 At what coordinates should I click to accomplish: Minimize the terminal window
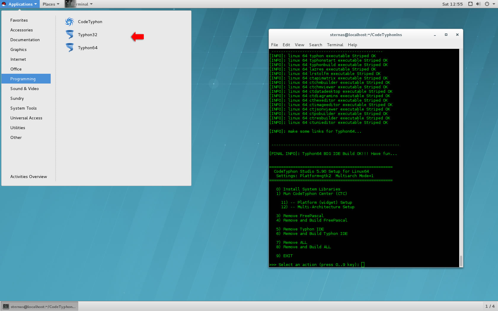pyautogui.click(x=435, y=35)
